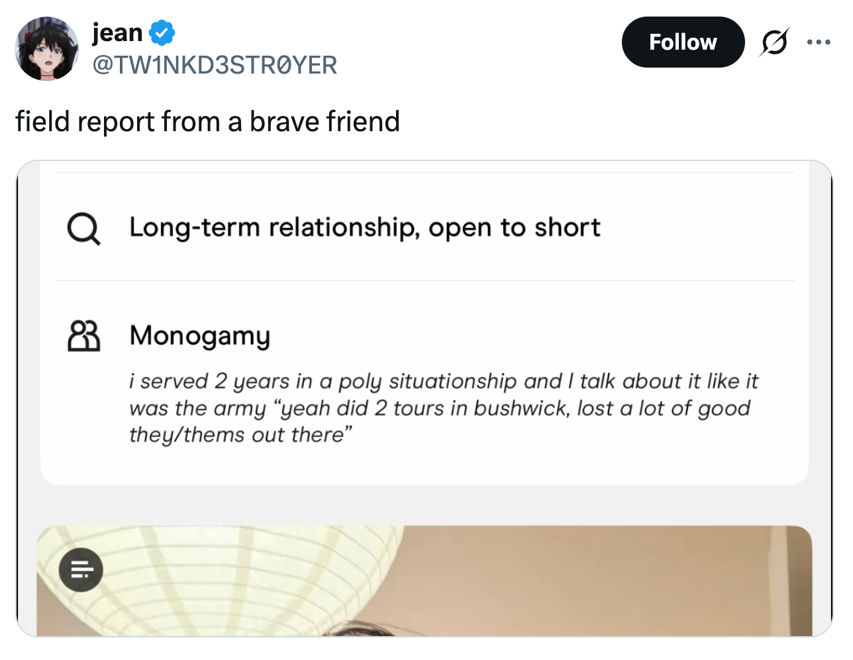The width and height of the screenshot is (853, 660).
Task: Click the magnifying glass icon in the card
Action: [83, 229]
